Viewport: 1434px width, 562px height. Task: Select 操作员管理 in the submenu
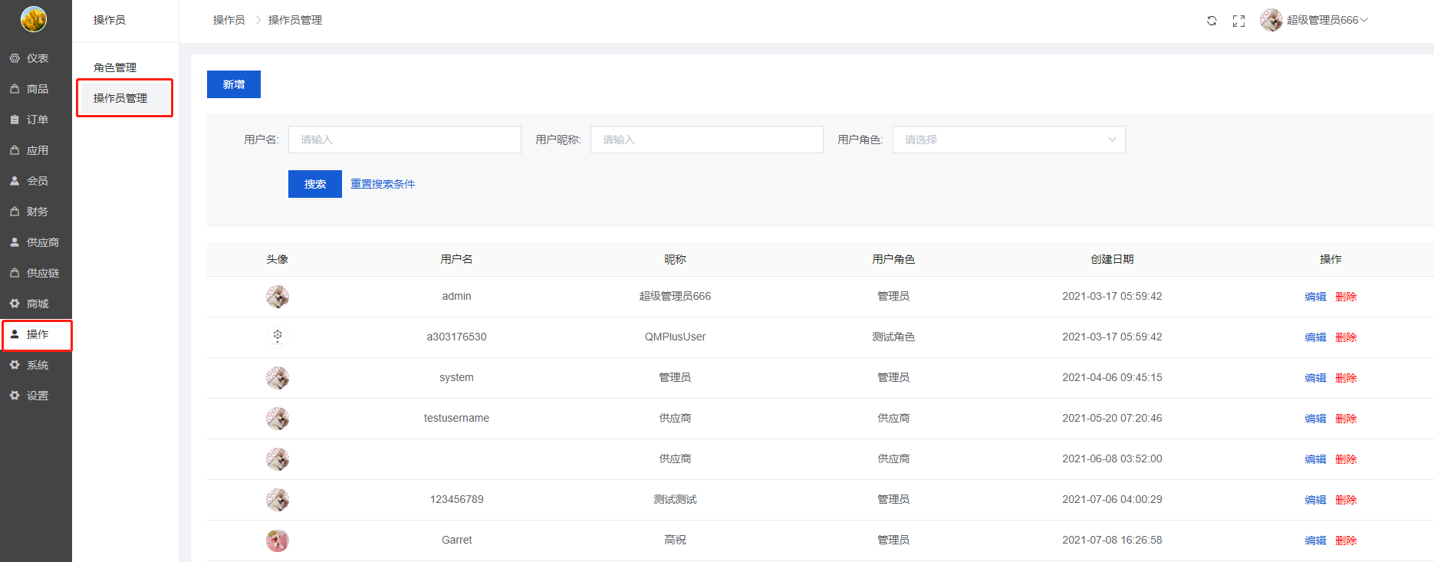pyautogui.click(x=120, y=98)
